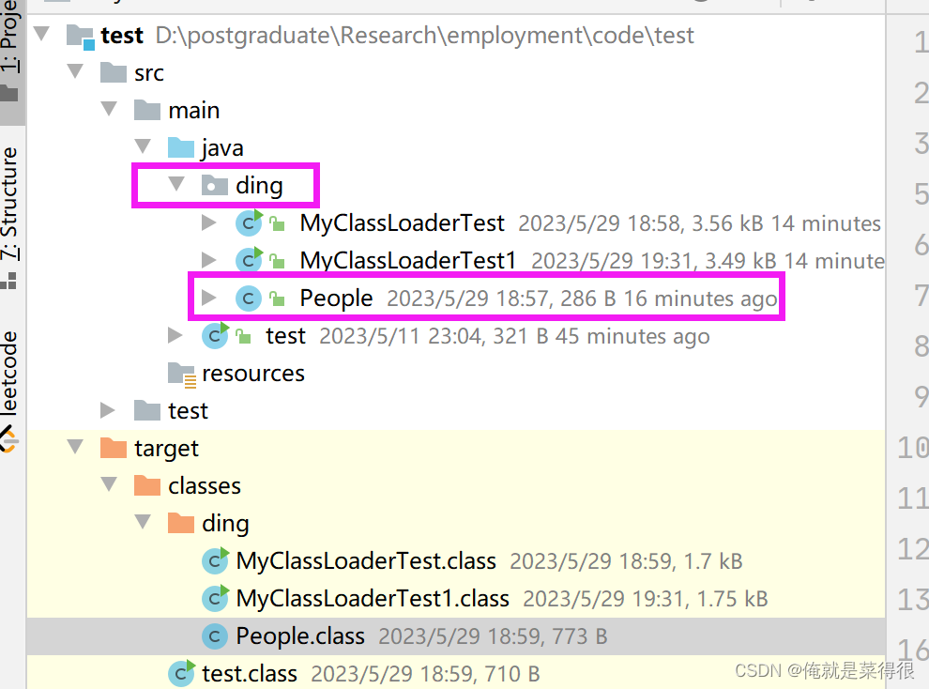Click the resources folder icon
This screenshot has width=929, height=689.
pyautogui.click(x=182, y=374)
